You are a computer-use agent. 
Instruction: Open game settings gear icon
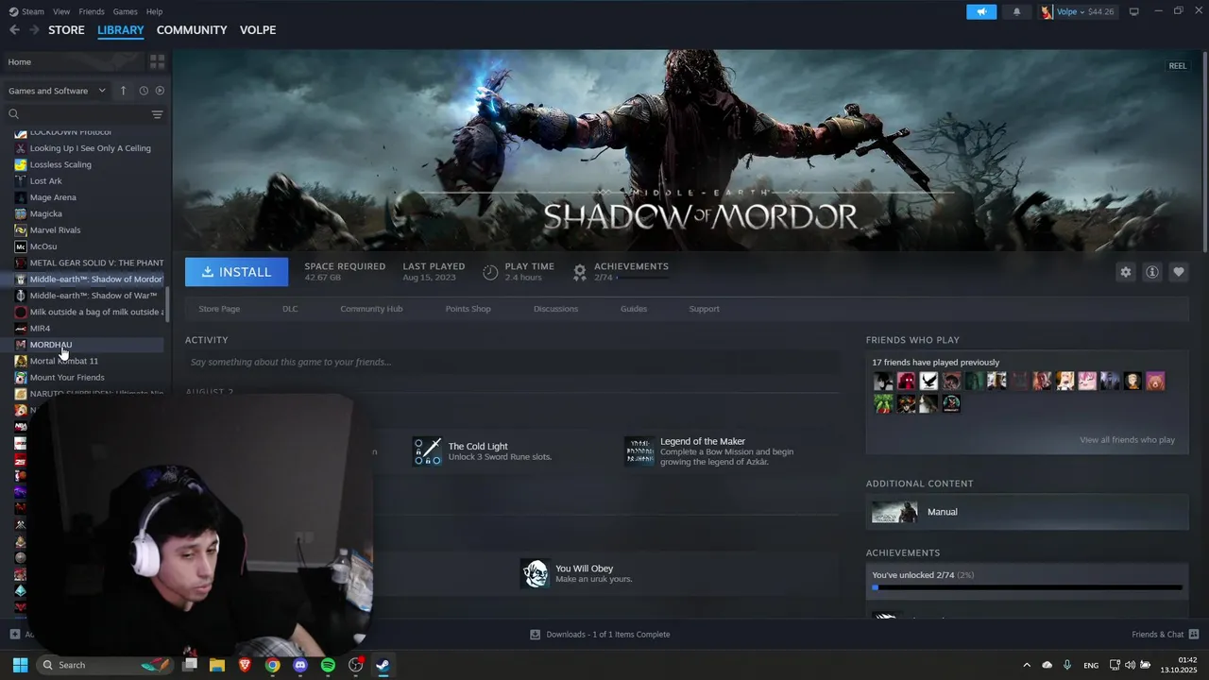(1125, 272)
